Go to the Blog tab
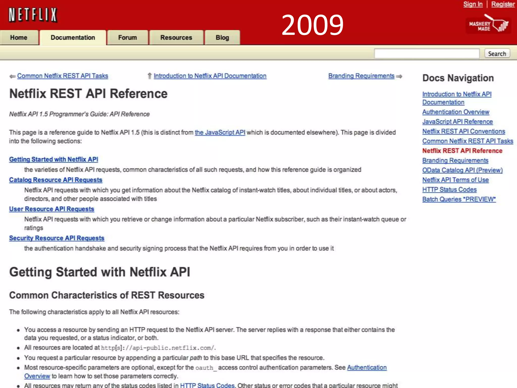The width and height of the screenshot is (517, 388). [x=222, y=38]
